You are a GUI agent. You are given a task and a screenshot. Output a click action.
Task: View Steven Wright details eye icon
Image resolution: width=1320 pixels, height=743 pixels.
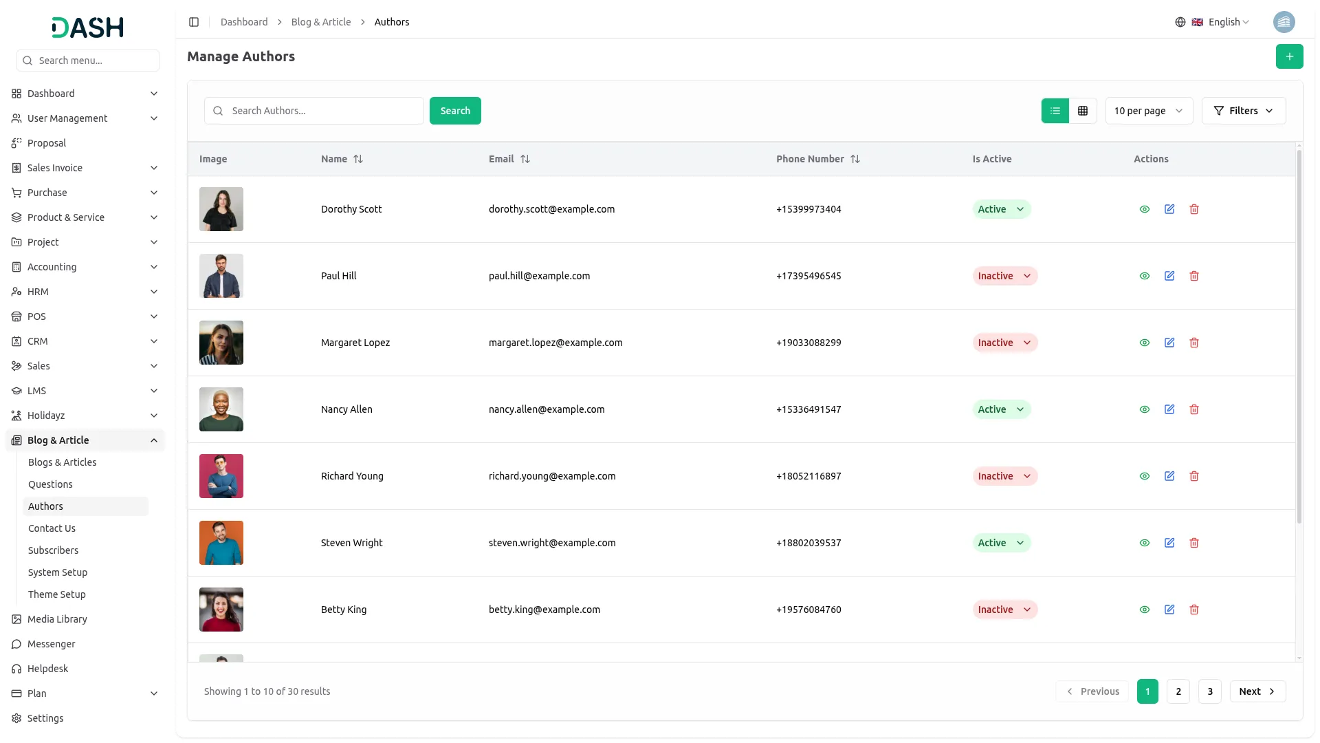[x=1145, y=543]
